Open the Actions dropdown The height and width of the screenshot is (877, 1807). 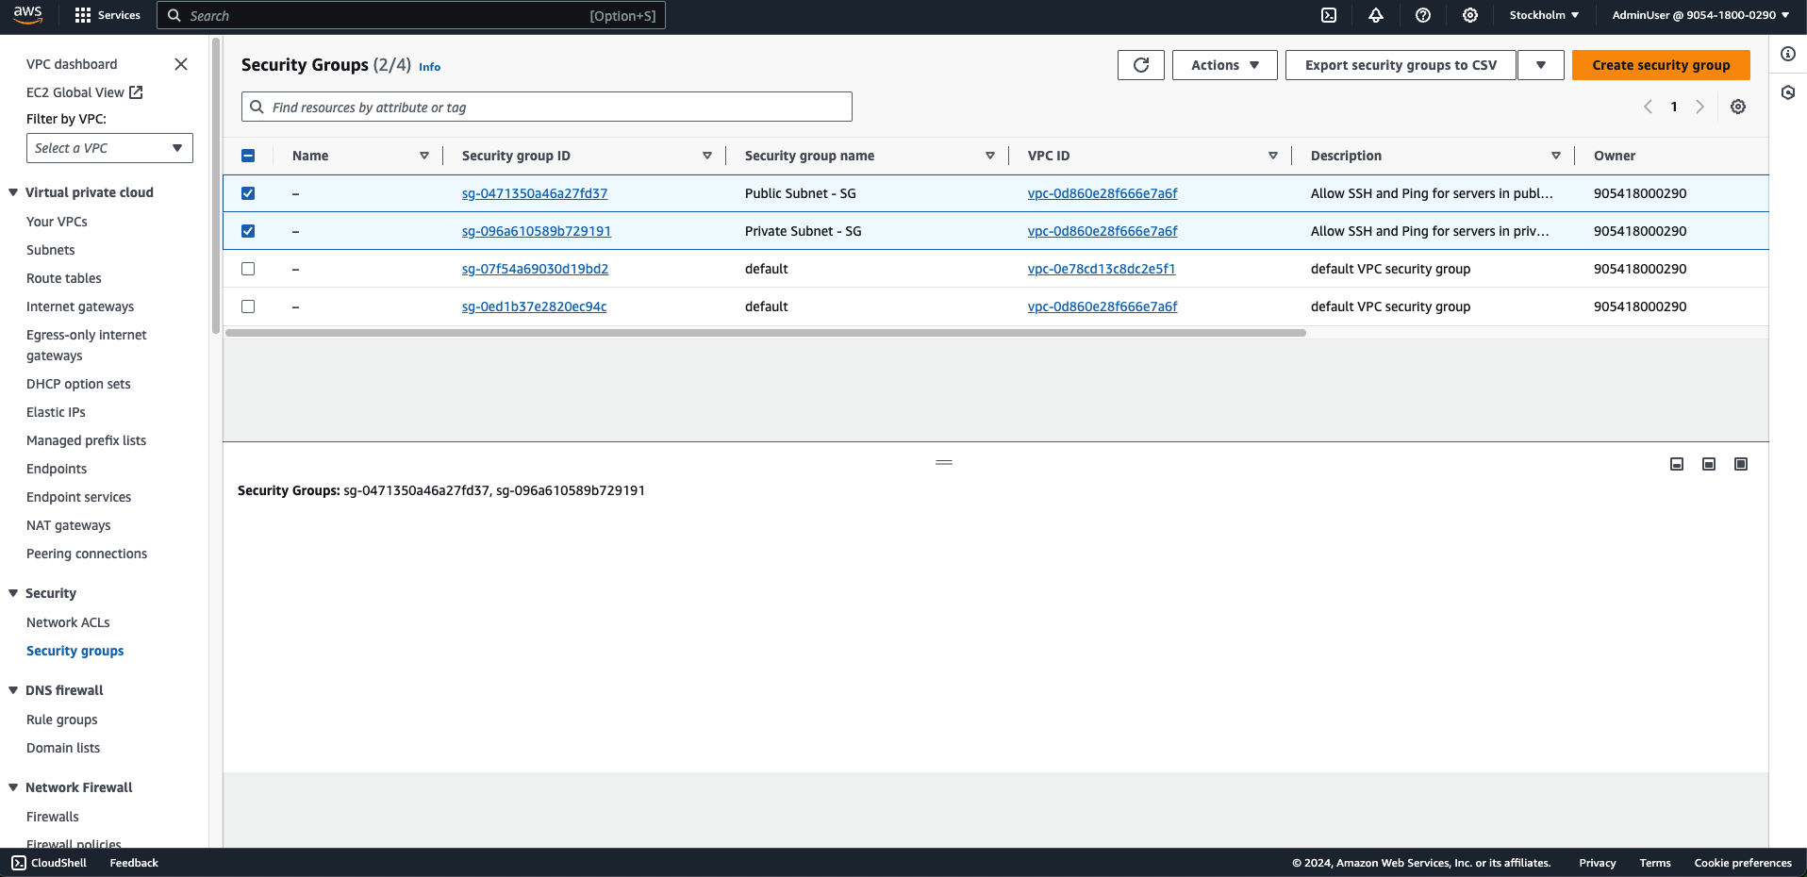click(1224, 65)
